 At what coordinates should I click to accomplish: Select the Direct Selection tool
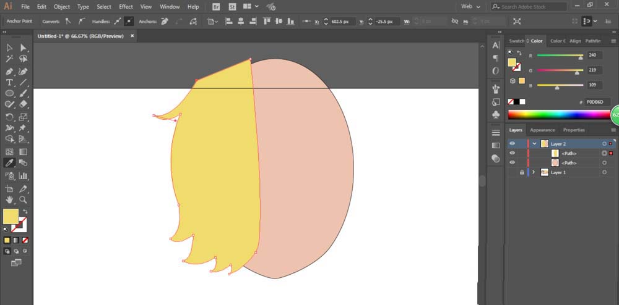coord(24,48)
